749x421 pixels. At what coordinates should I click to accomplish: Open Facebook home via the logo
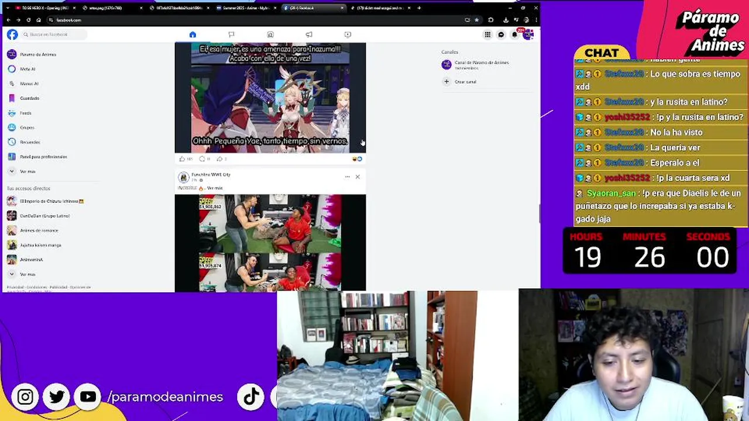[x=12, y=35]
